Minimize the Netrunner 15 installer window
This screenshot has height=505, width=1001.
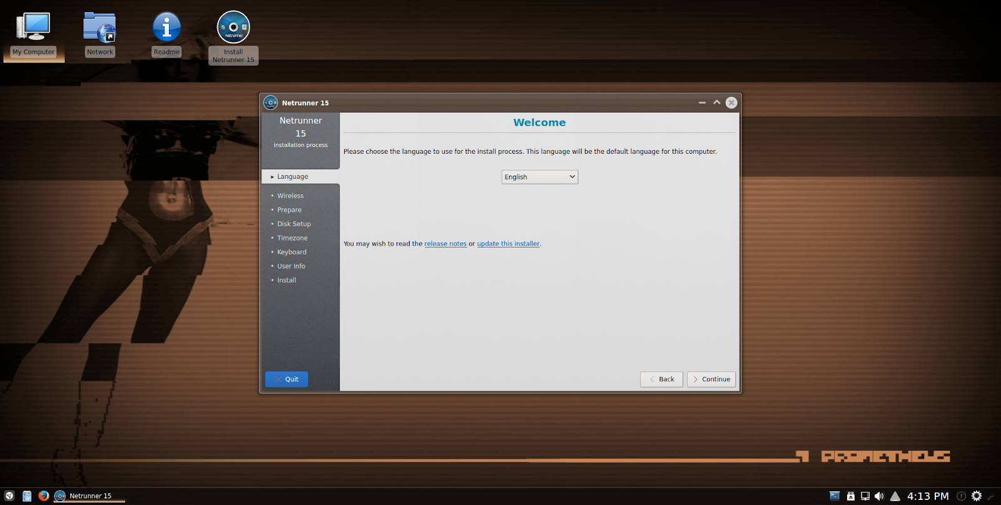point(702,102)
